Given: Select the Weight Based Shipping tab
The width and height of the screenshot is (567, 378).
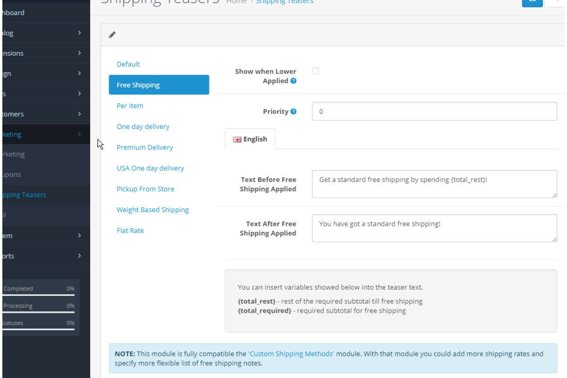Looking at the screenshot, I should 153,210.
